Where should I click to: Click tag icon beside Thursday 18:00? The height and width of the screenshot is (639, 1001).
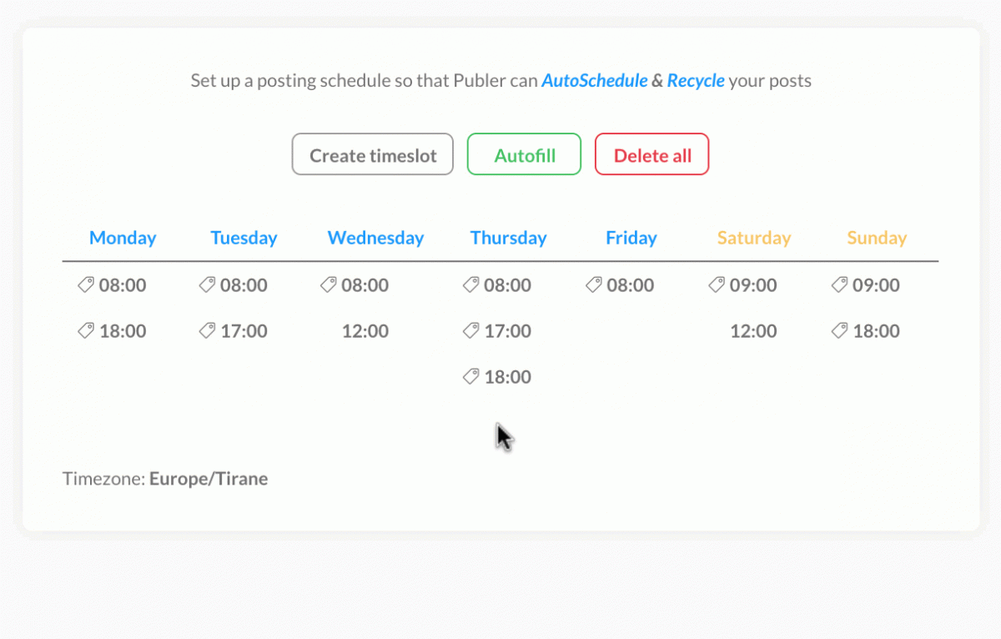[x=470, y=377]
